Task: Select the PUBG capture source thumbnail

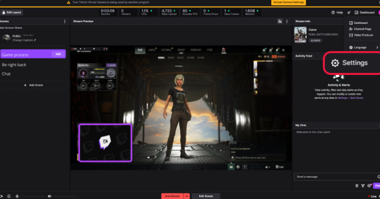Action: coord(6,38)
